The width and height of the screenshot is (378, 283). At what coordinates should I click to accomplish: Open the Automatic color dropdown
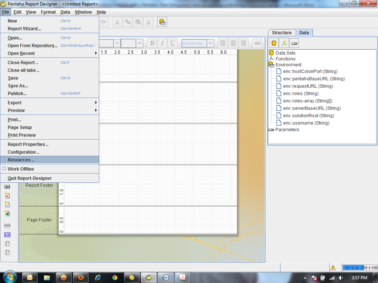point(210,43)
